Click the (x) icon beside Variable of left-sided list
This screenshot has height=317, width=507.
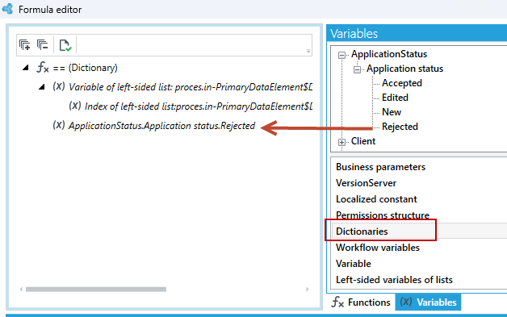(x=58, y=86)
